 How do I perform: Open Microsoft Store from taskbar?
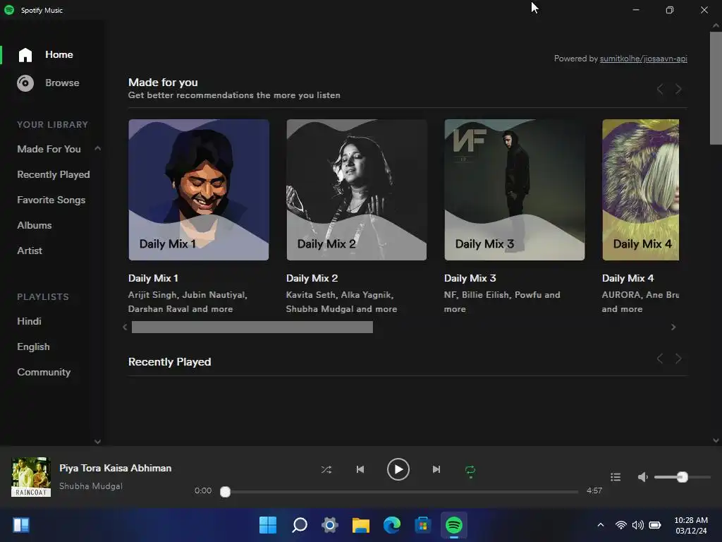(x=423, y=525)
